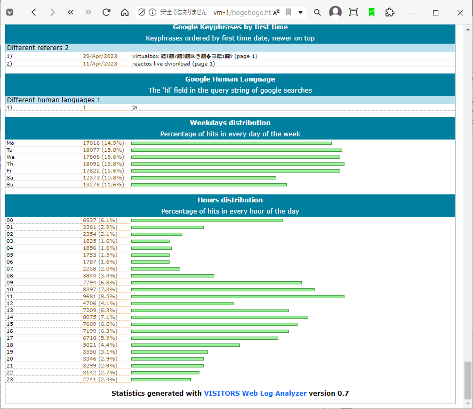Click the translate page icon
Viewport: 473px width, 409px height.
click(277, 12)
